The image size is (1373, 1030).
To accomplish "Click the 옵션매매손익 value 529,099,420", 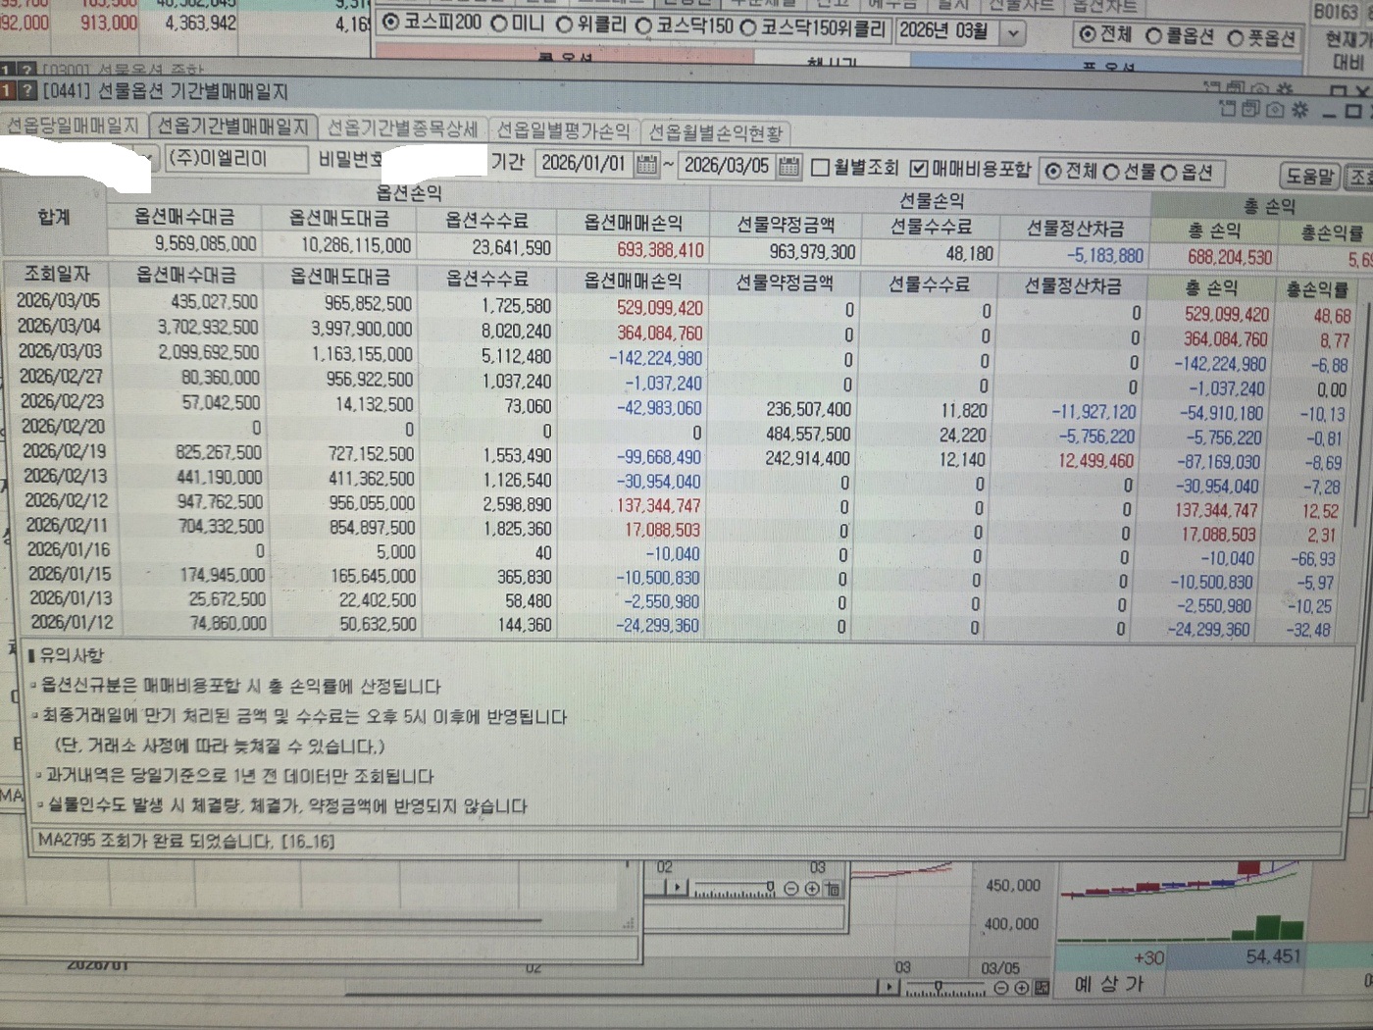I will (659, 307).
